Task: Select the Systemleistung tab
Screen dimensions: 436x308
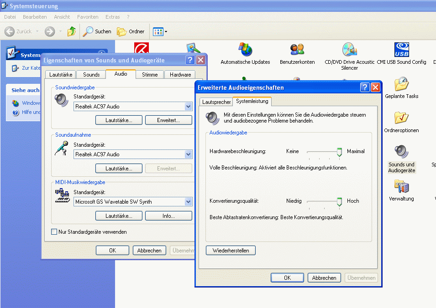Action: click(252, 101)
